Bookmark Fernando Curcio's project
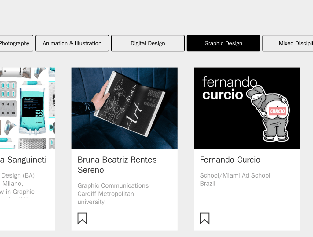 (x=204, y=218)
